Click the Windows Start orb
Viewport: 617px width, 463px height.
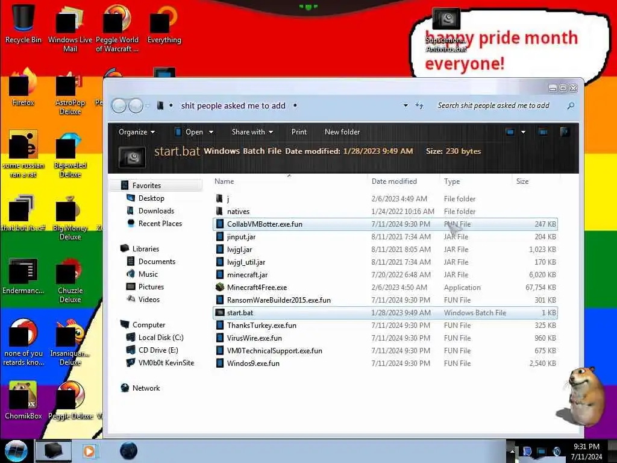[x=16, y=451]
